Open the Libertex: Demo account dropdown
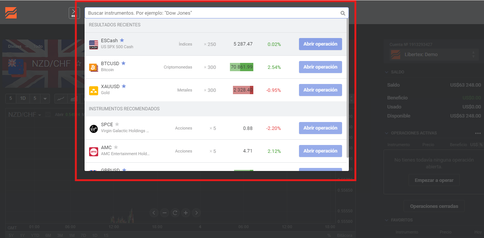Image resolution: width=484 pixels, height=238 pixels. (x=433, y=55)
